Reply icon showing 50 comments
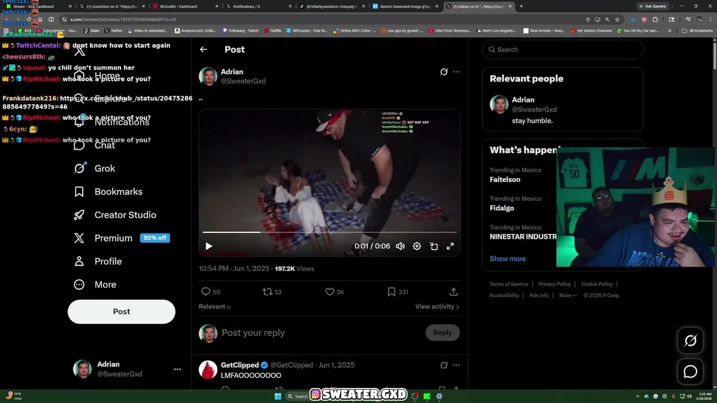Viewport: 717px width, 403px height. coord(211,292)
